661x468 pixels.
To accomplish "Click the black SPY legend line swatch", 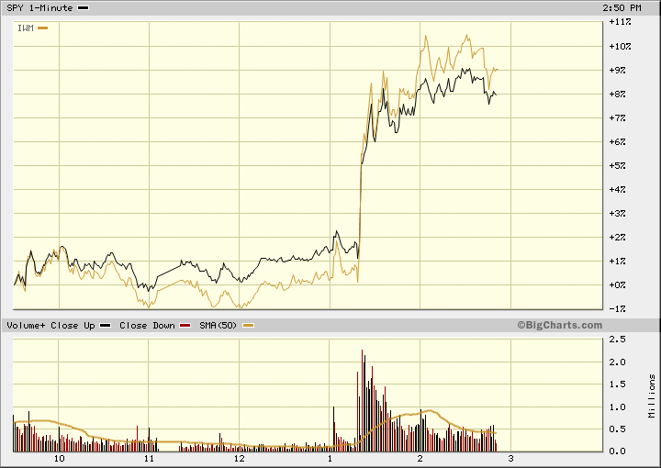I will point(84,7).
